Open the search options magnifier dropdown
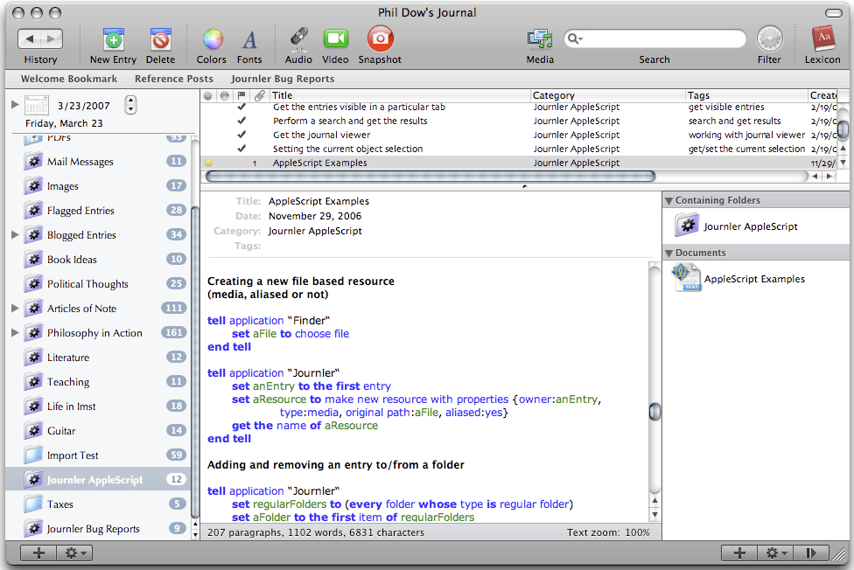The image size is (854, 570). tap(575, 38)
